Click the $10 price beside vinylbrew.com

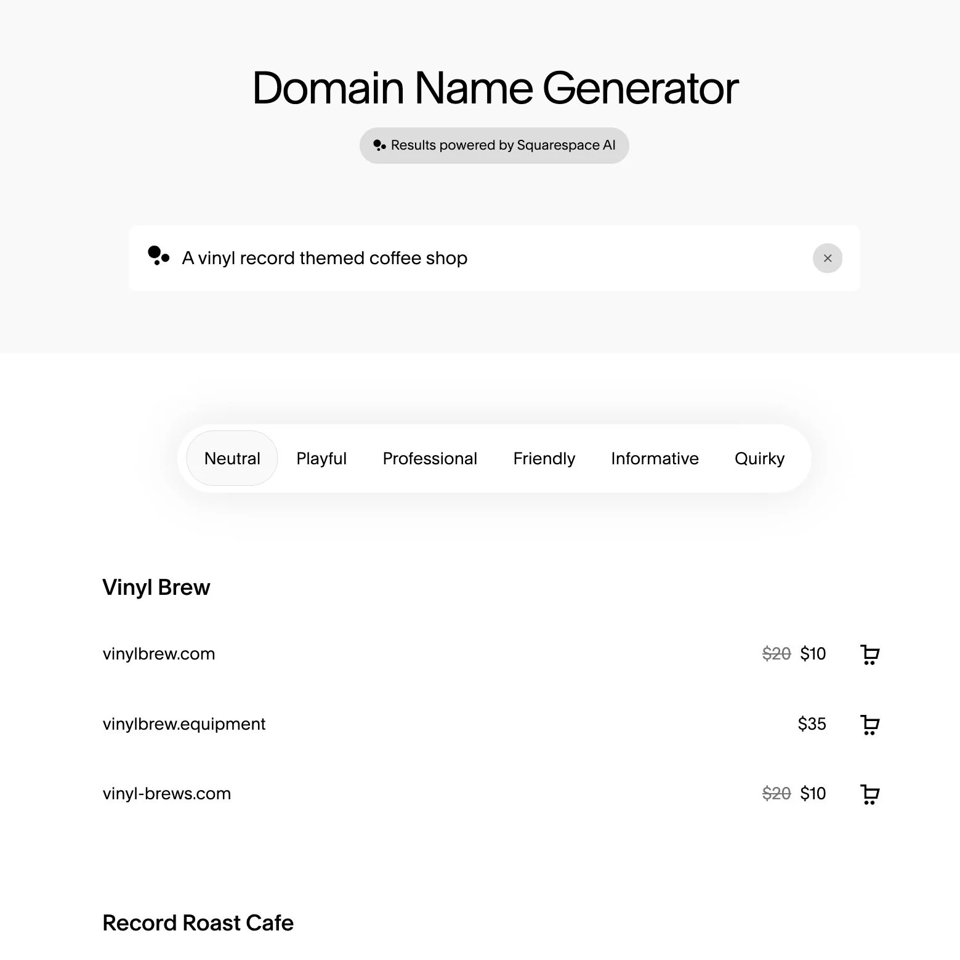[813, 654]
